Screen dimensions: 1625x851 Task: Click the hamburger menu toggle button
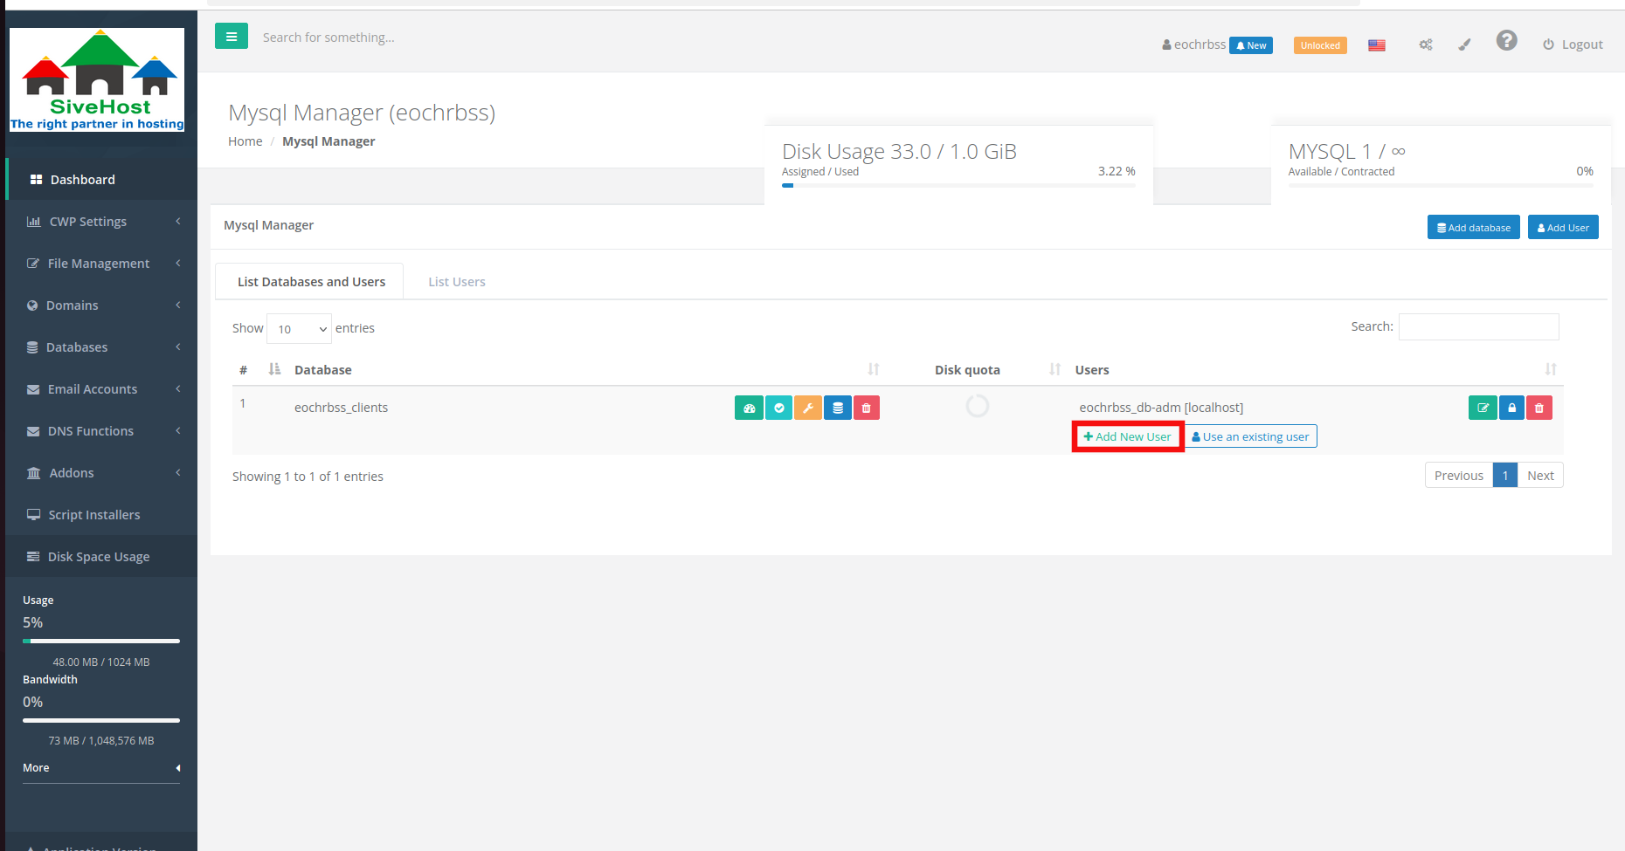(232, 36)
